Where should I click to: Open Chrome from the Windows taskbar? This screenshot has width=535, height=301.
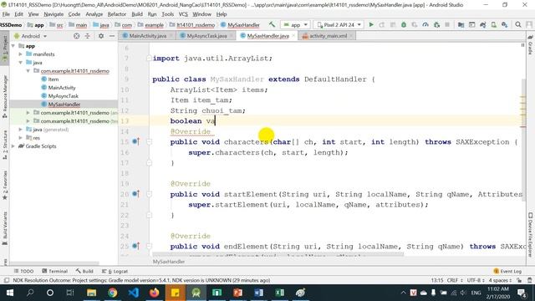tap(112, 293)
